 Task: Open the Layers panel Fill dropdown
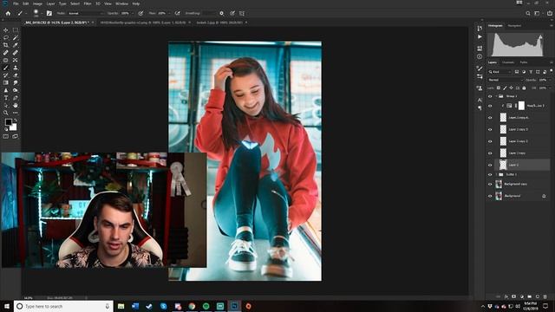coord(549,88)
